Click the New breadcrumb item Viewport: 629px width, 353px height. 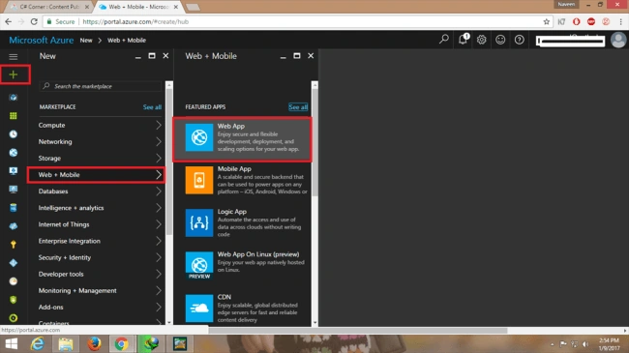coord(86,40)
